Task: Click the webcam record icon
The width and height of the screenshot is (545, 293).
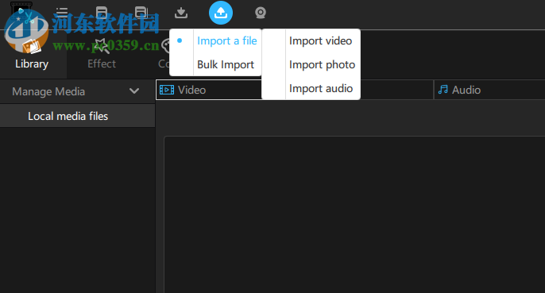Action: [261, 13]
